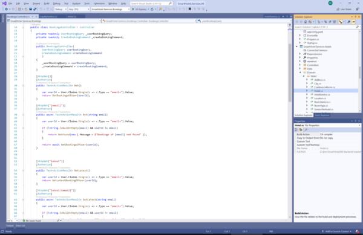Click the No issues found indicator
Image resolution: width=363 pixels, height=235 pixels.
32,221
